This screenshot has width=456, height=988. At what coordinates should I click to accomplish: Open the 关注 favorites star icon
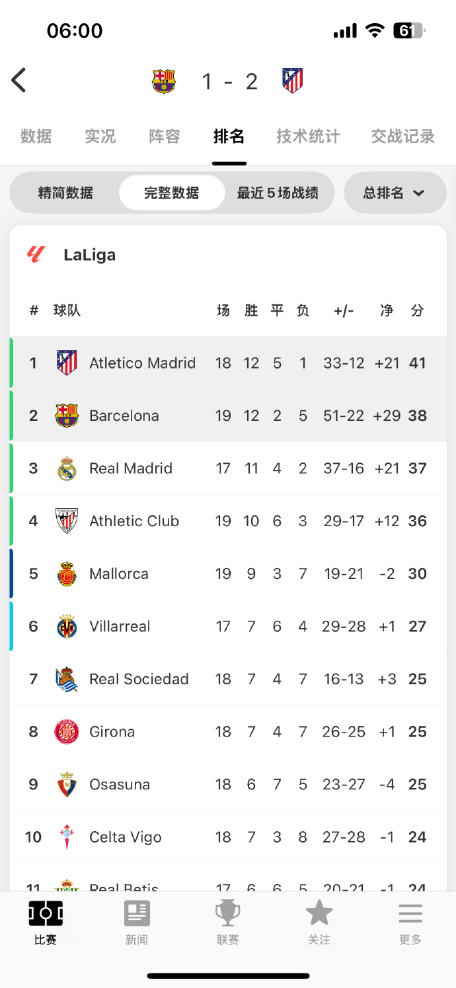pos(319,915)
